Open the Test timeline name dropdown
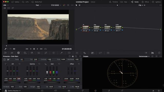Screen dimensions: 164x92 38,5
